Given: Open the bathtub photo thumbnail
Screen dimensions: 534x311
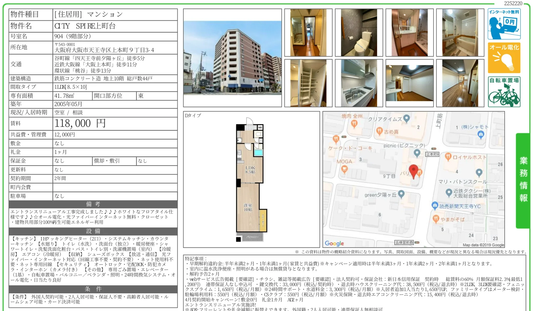Looking at the screenshot, I should coord(460,33).
